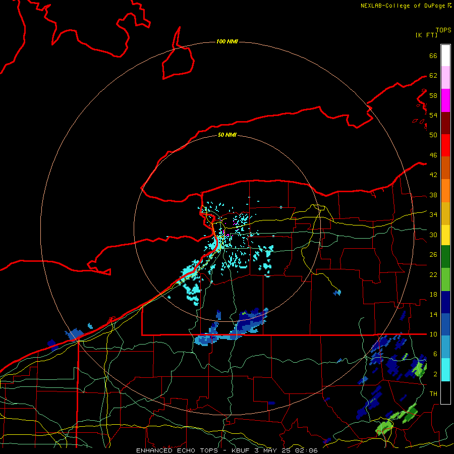Click the 02:06 timestamp in the caption

(x=306, y=450)
